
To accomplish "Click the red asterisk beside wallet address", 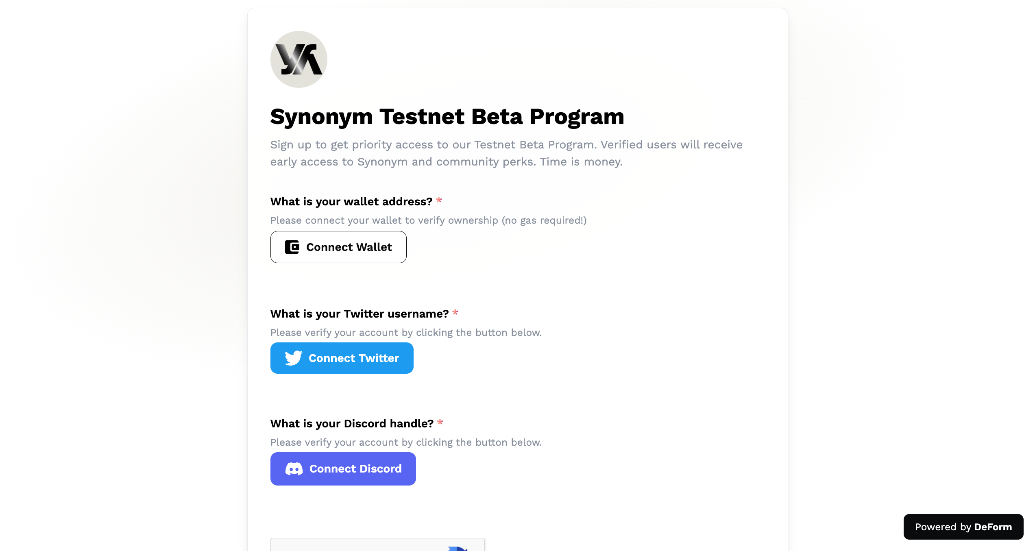I will tap(439, 200).
